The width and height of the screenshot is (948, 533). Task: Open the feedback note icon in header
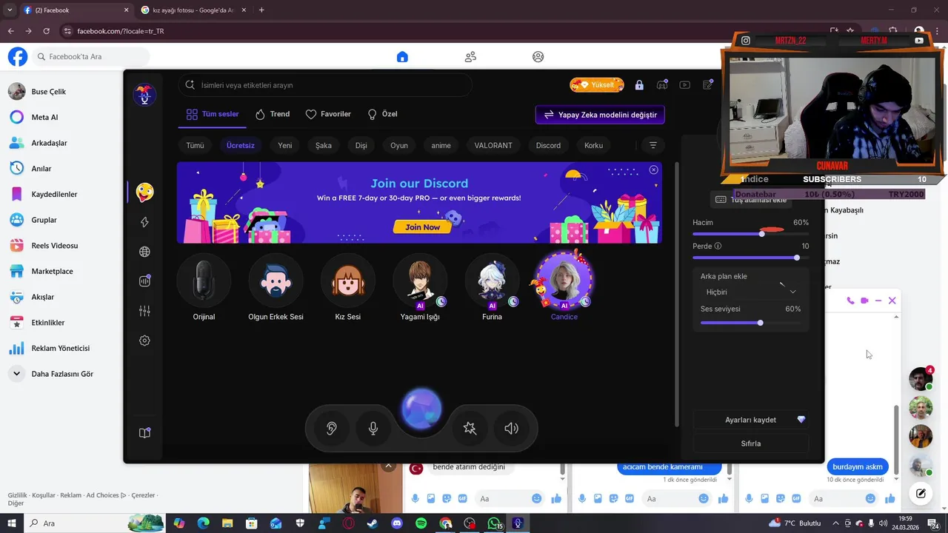pyautogui.click(x=707, y=85)
